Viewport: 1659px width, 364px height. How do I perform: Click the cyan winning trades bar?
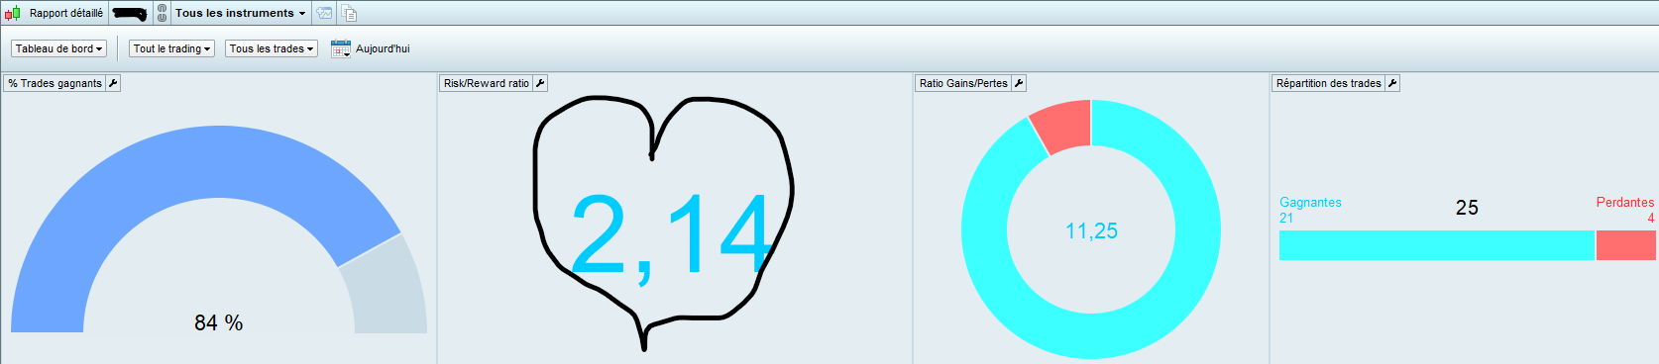1437,245
